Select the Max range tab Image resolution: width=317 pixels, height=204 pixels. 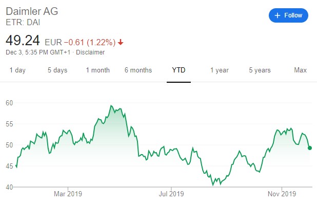click(x=300, y=70)
